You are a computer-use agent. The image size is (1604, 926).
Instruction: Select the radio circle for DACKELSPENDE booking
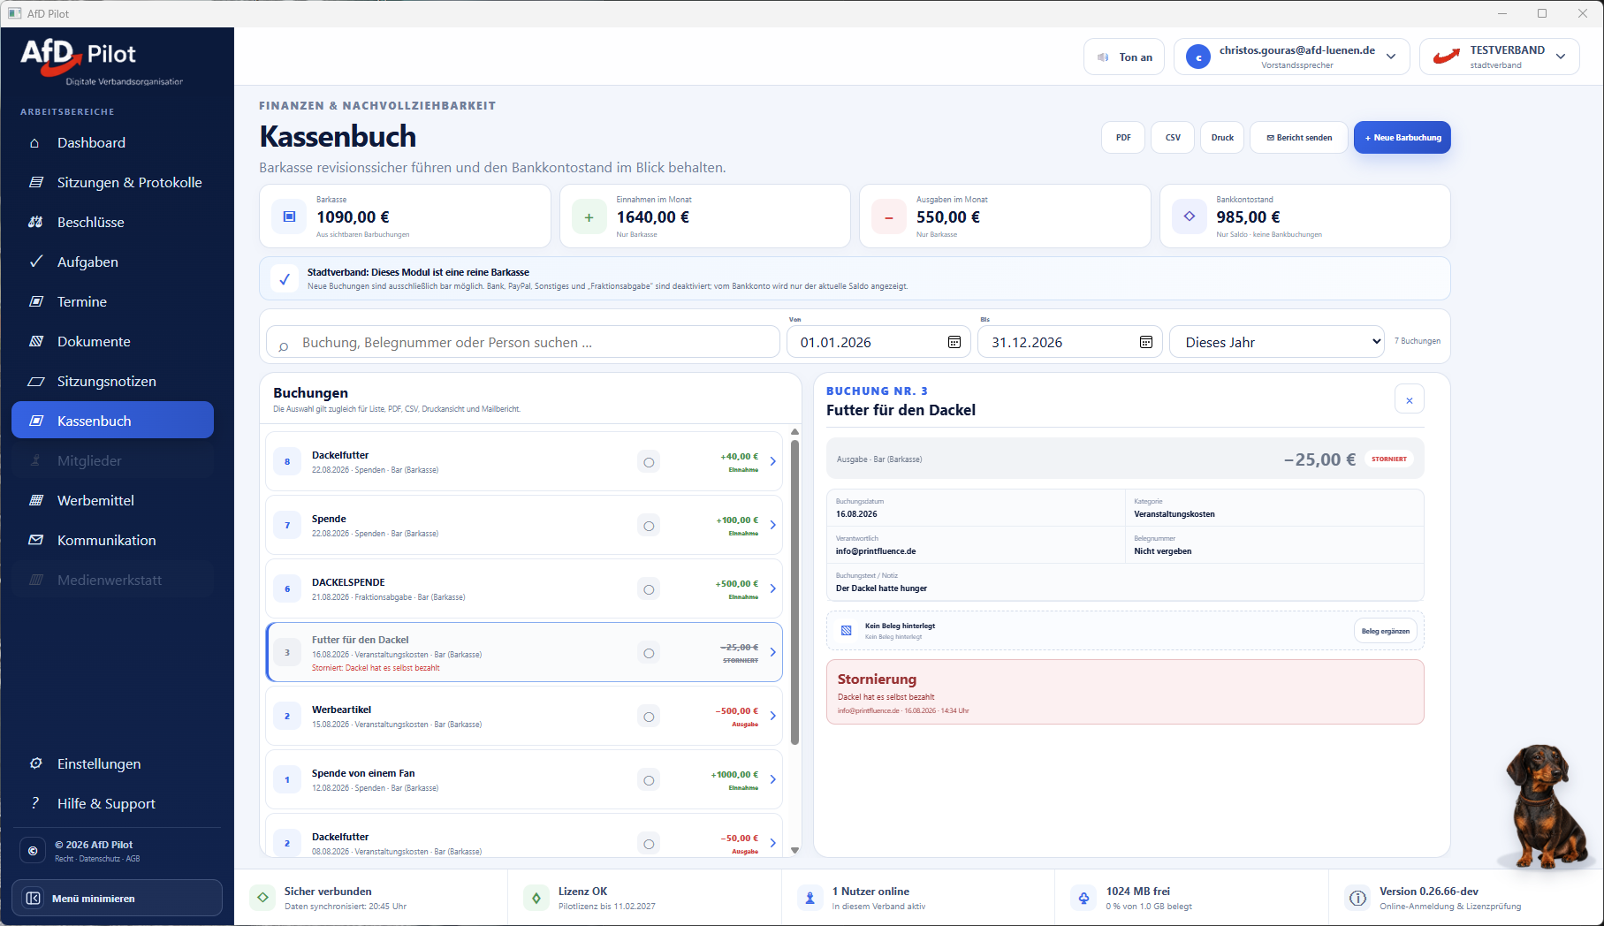coord(649,589)
